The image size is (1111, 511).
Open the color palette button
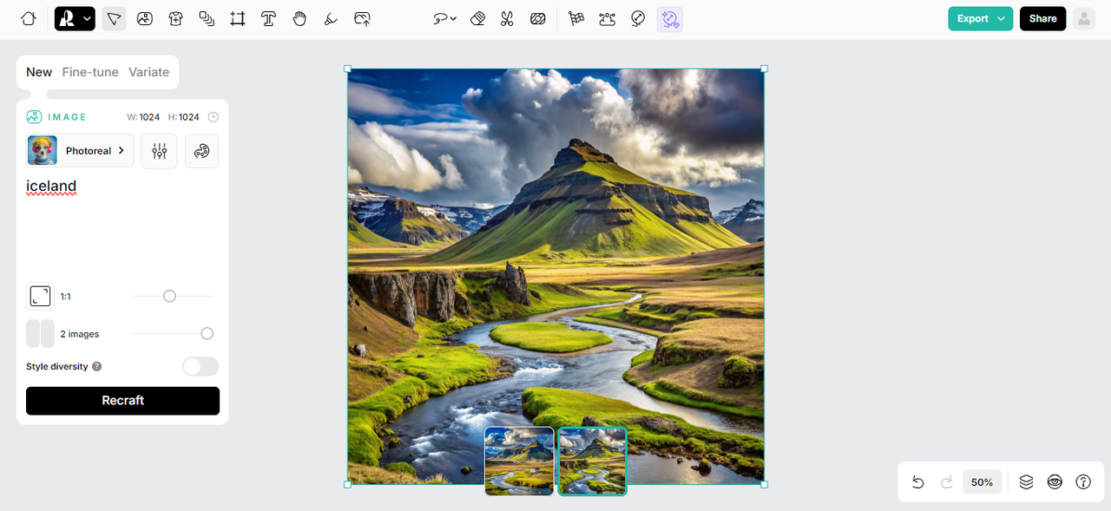pos(202,151)
